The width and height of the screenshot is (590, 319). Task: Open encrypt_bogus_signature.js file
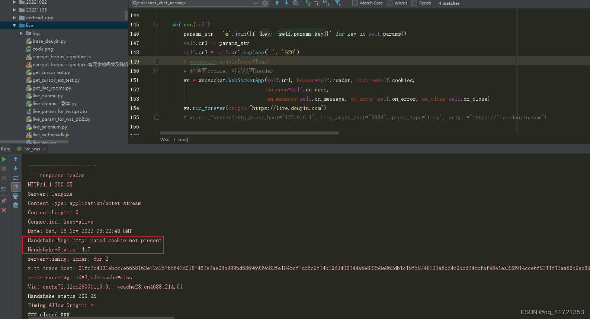61,56
